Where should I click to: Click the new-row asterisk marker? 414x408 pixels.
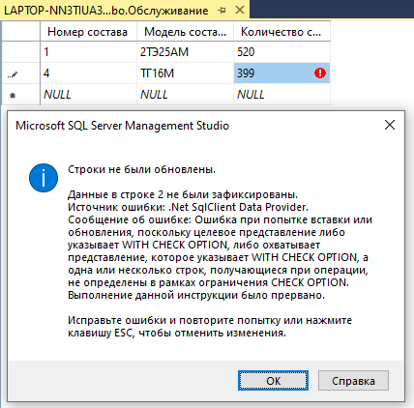point(13,96)
